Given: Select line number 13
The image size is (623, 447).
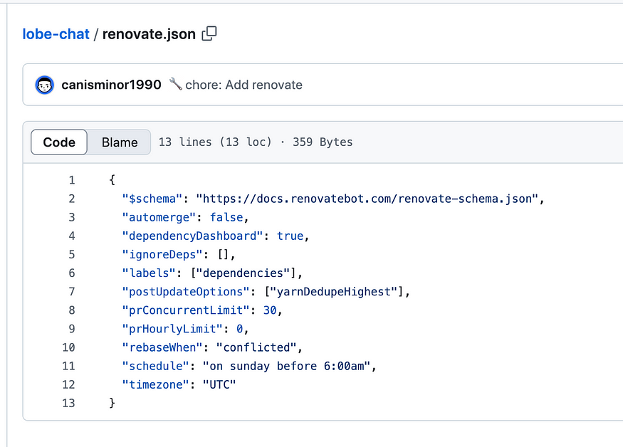Looking at the screenshot, I should pos(68,403).
